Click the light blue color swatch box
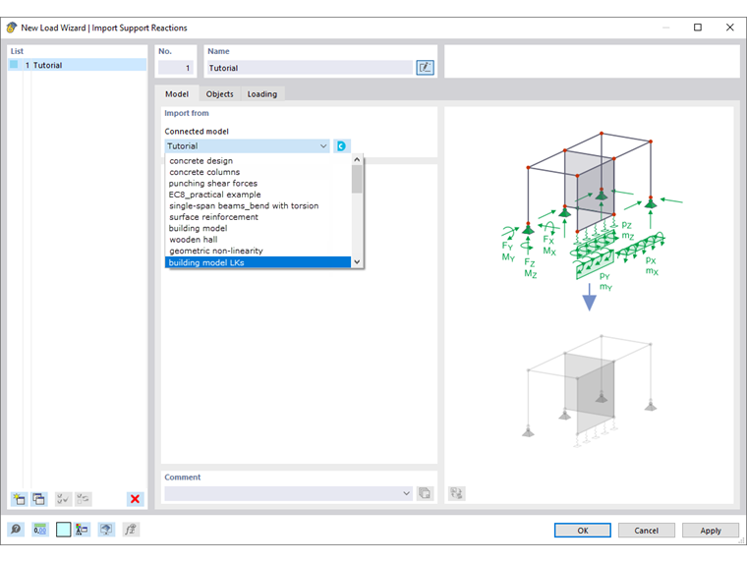This screenshot has height=563, width=747. (63, 530)
